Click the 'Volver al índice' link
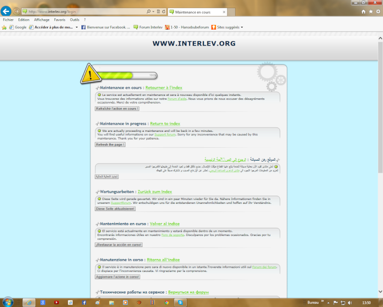 165,224
